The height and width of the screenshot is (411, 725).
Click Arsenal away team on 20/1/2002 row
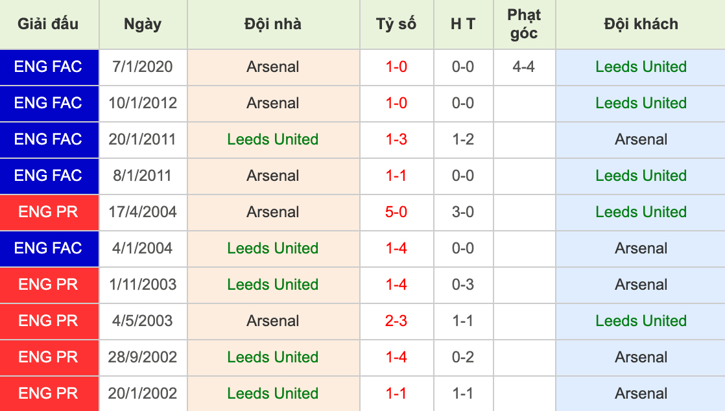point(641,393)
